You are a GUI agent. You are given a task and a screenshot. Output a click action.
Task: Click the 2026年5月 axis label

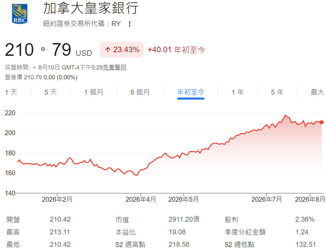183,199
